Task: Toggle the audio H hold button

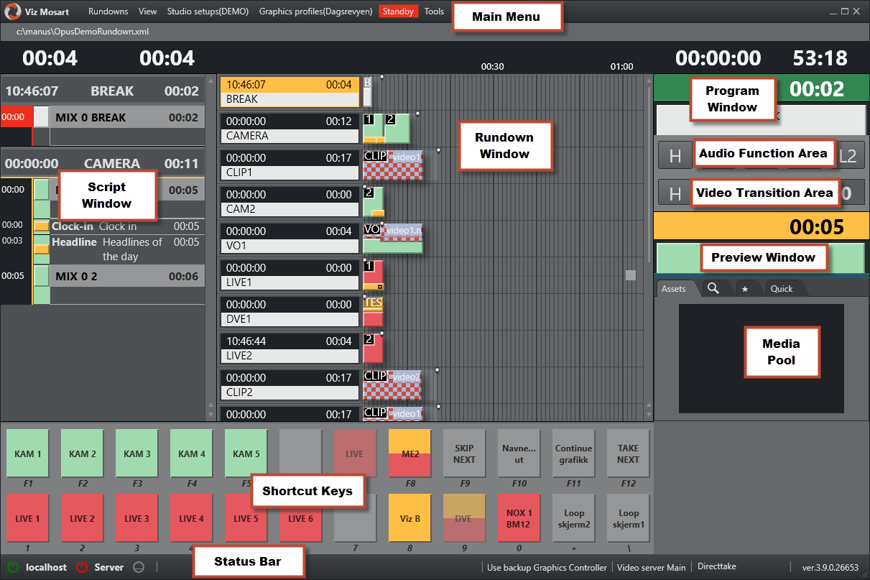Action: click(675, 156)
